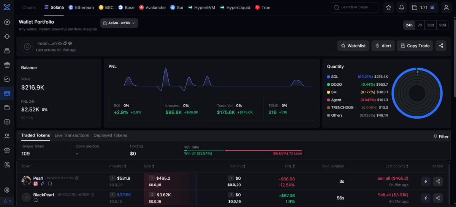456x207 pixels.
Task: Click BlackPearl token avatar thumbnail
Action: click(x=26, y=197)
